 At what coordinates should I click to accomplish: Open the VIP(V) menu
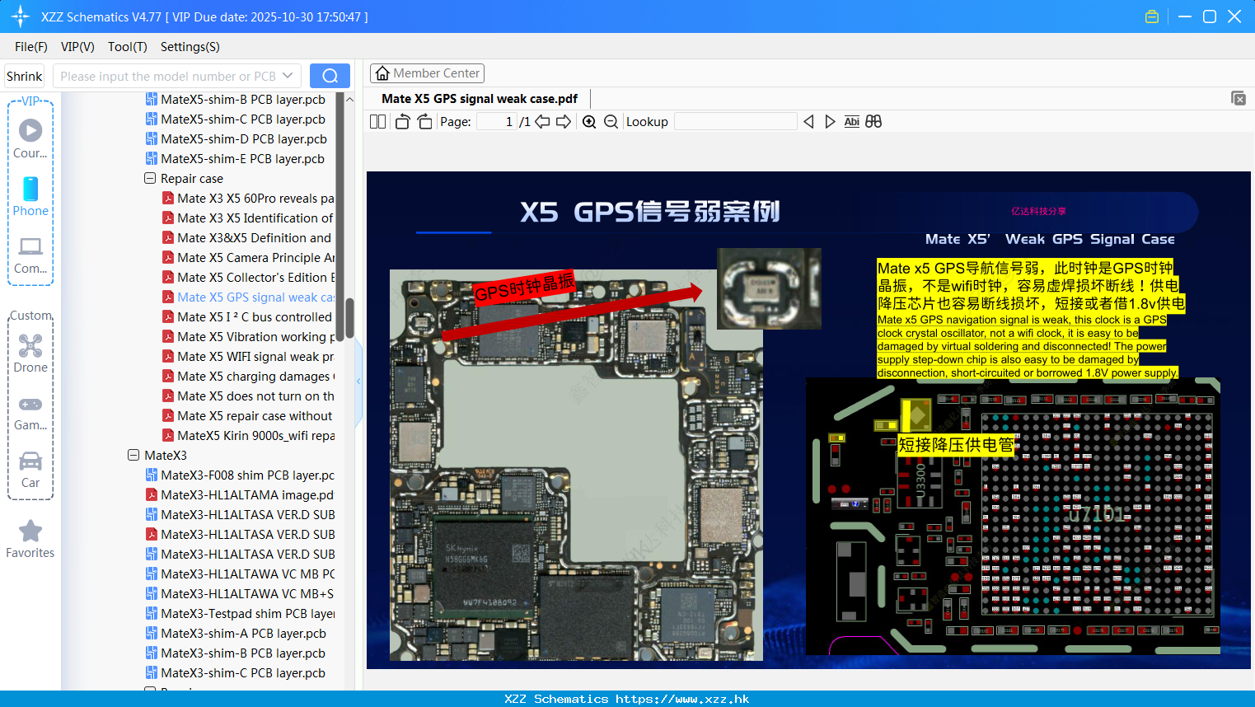pos(77,47)
